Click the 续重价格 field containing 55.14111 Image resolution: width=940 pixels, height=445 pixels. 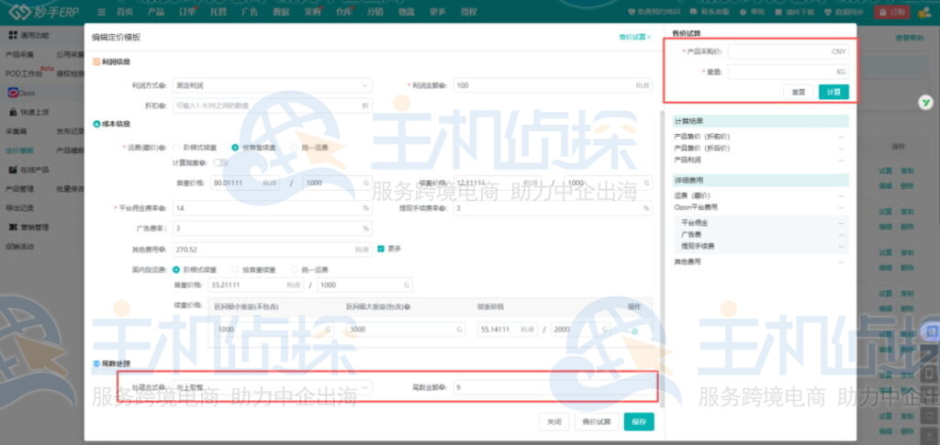tap(508, 329)
